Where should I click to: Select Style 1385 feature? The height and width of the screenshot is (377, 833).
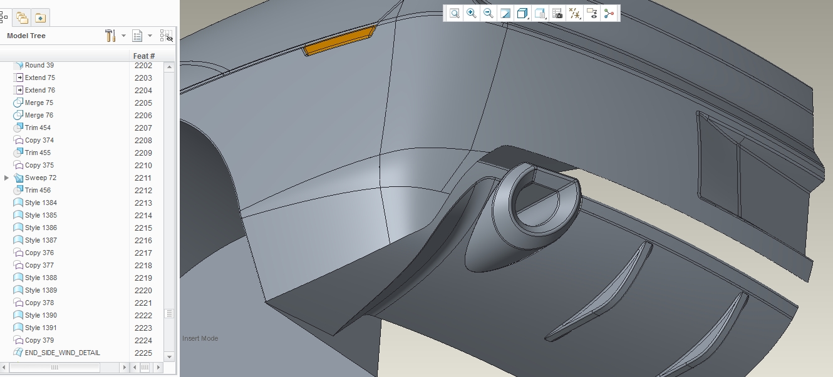click(x=41, y=215)
